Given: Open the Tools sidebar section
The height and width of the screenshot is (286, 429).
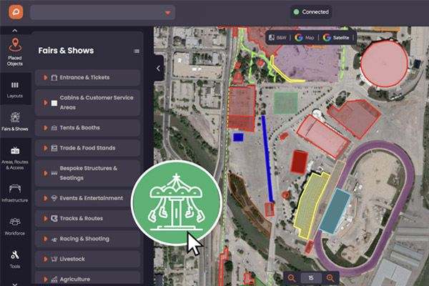Looking at the screenshot, I should pos(15,260).
